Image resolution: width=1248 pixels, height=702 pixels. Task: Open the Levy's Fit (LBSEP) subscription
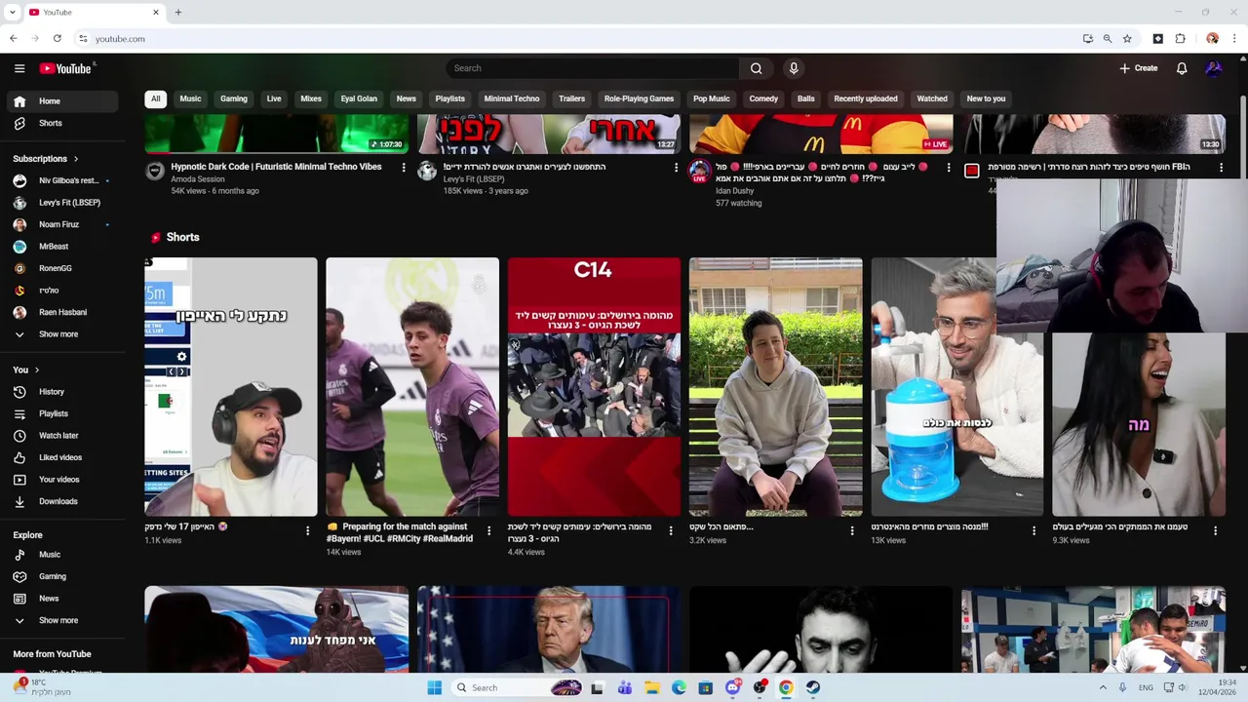[x=62, y=203]
